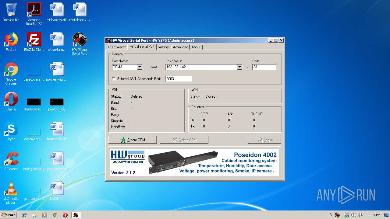This screenshot has width=390, height=219.
Task: Launch Firefox from the desktop
Action: click(x=11, y=42)
